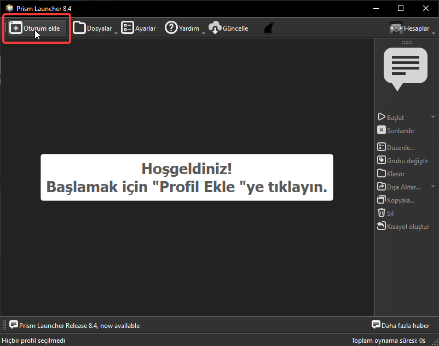This screenshot has width=439, height=346.
Task: Minimize the Prism Launcher window
Action: [376, 8]
